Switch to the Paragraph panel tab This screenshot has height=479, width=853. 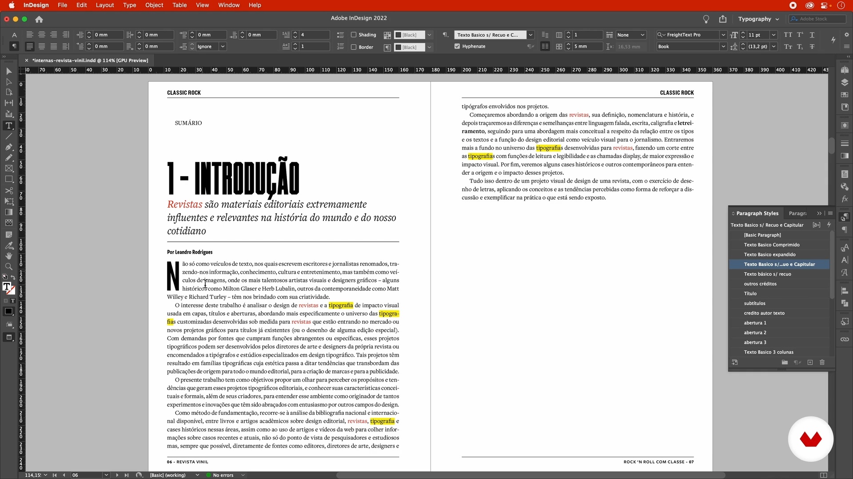797,213
